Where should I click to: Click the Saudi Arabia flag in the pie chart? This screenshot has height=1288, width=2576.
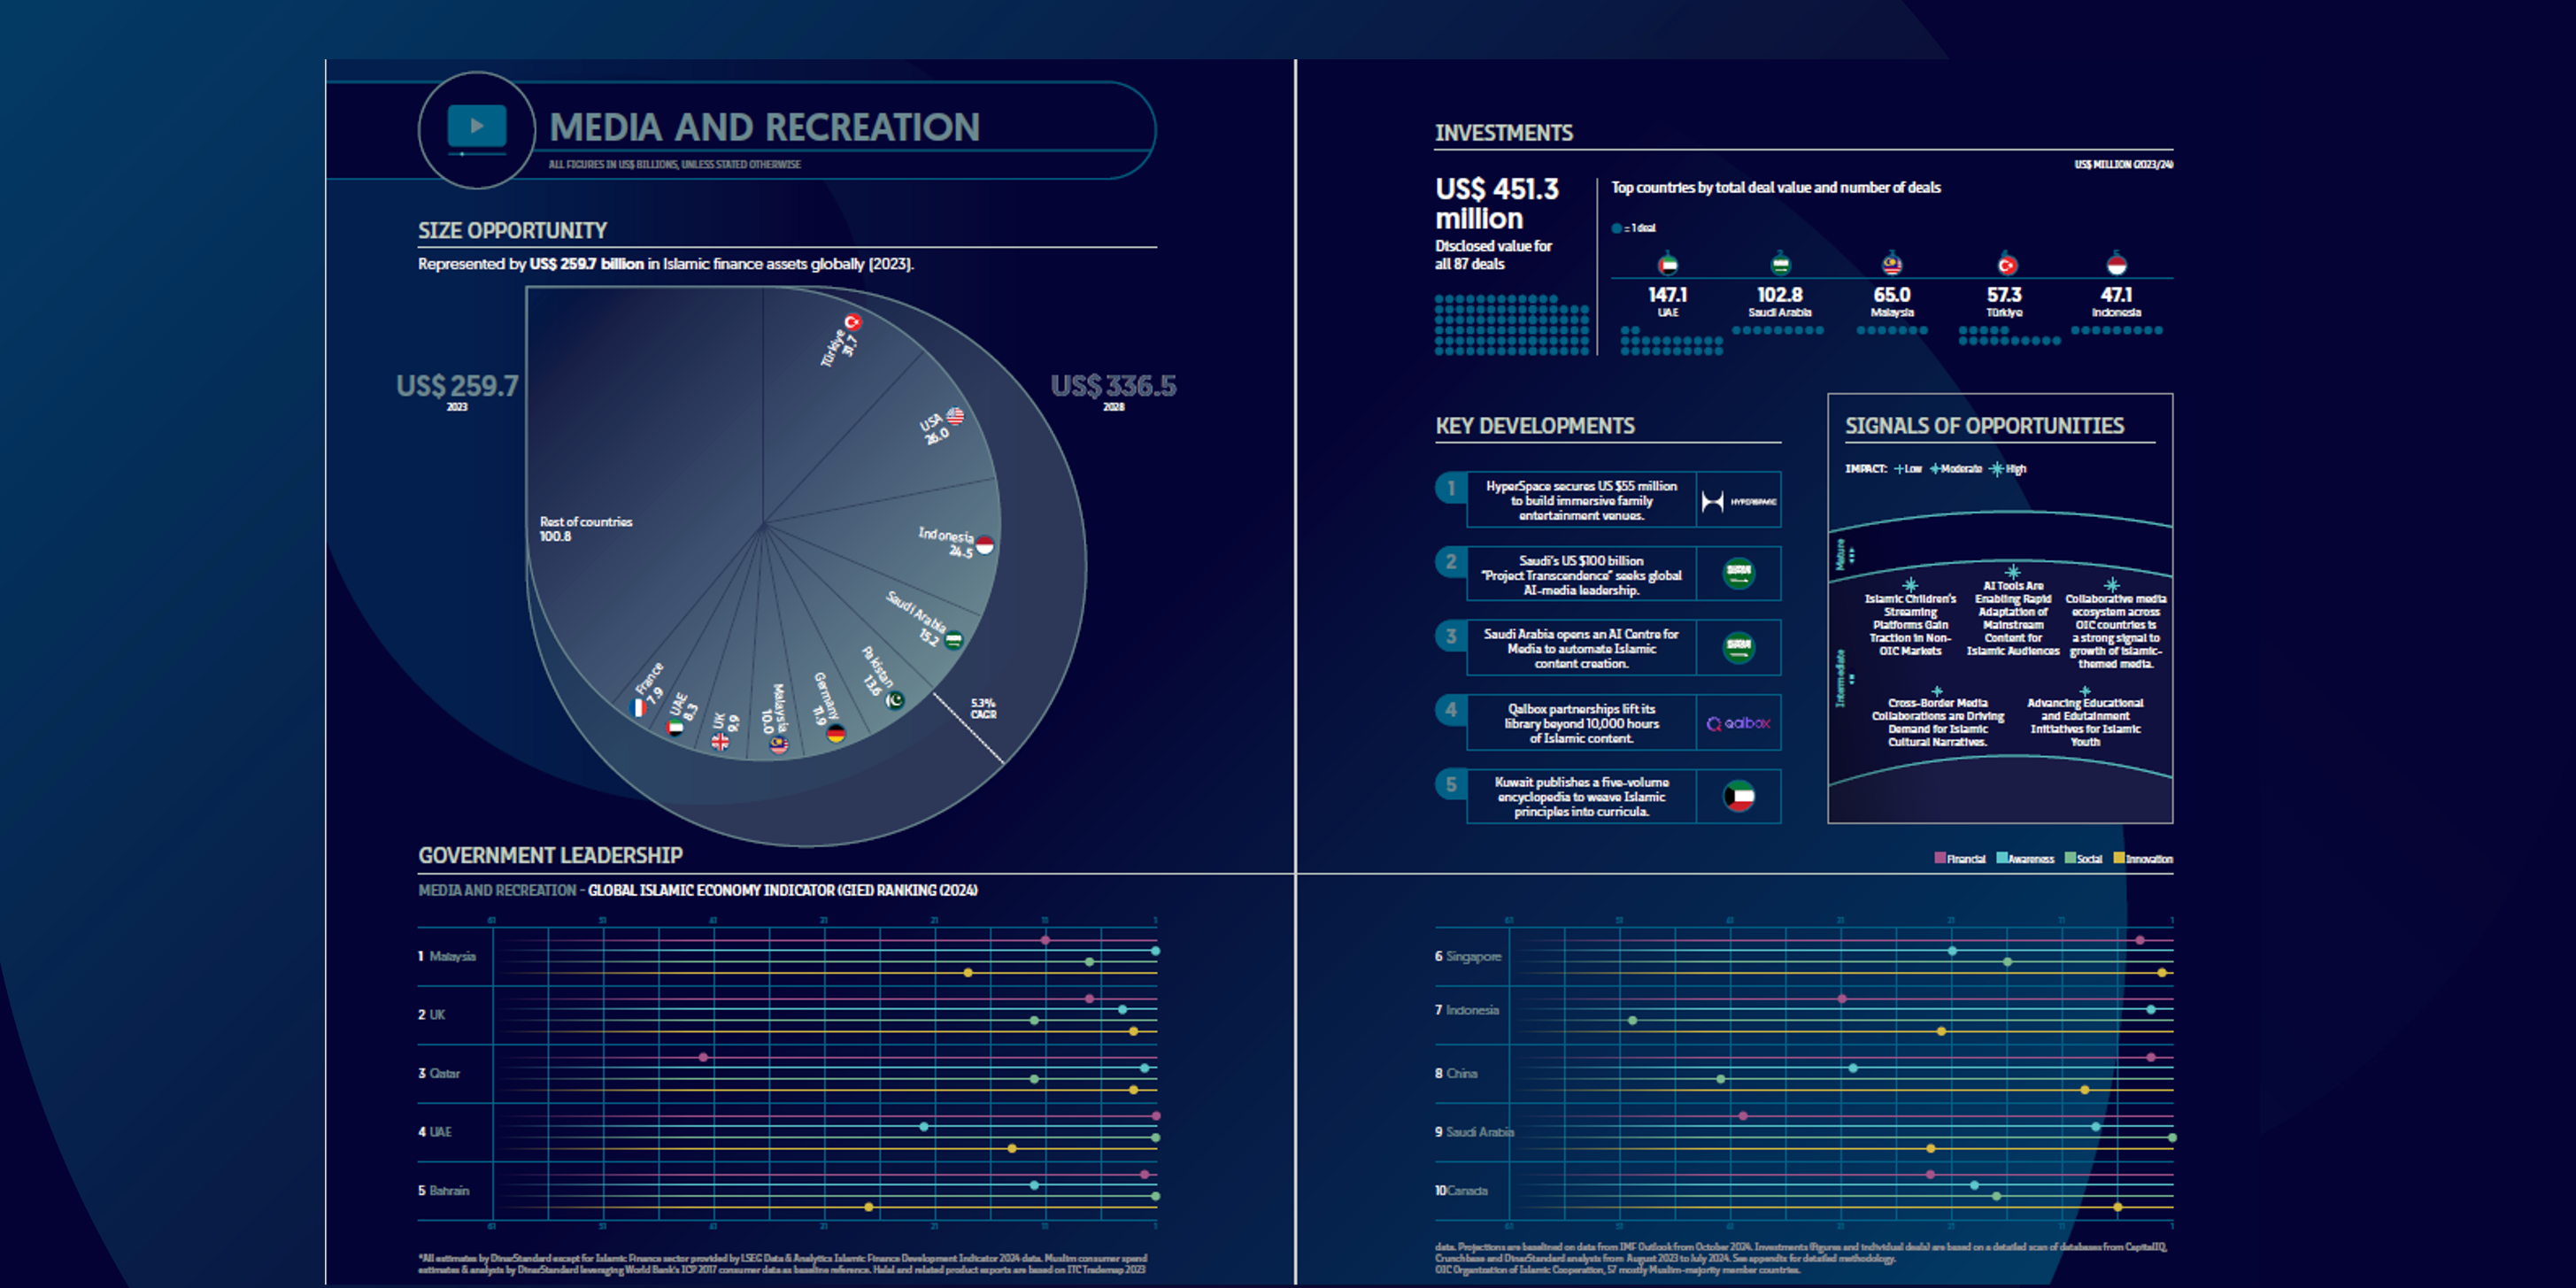tap(954, 639)
